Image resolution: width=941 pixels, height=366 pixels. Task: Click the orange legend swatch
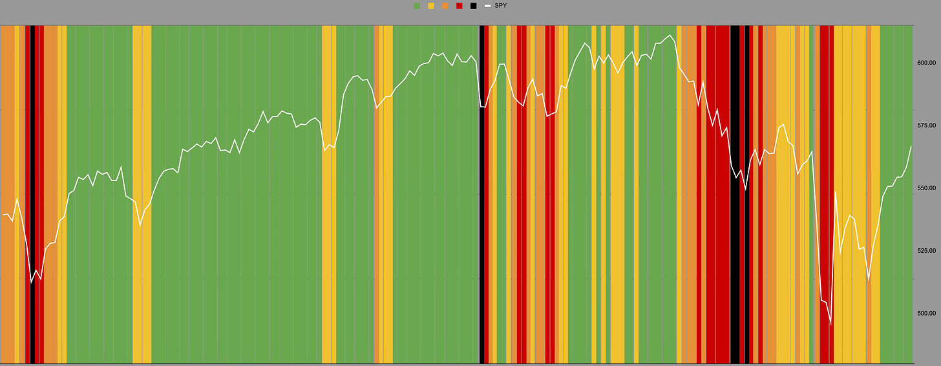click(445, 6)
